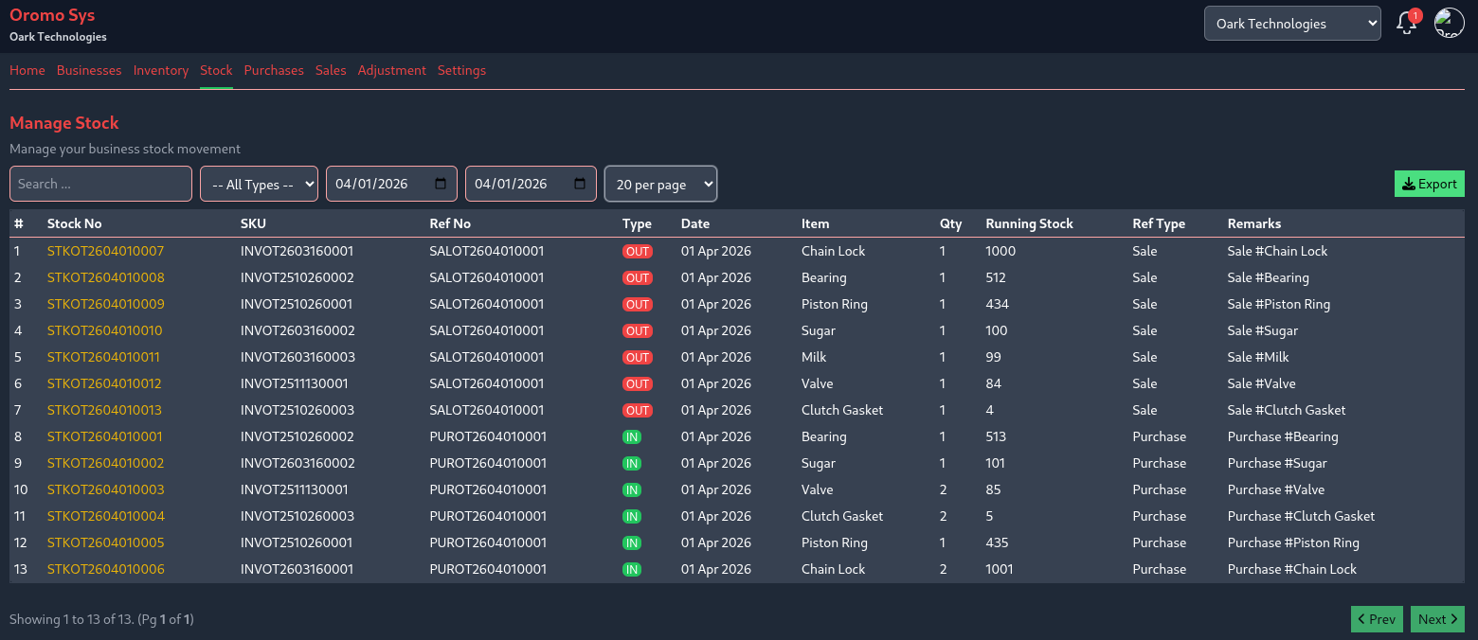Click the start date input field

[x=391, y=184]
